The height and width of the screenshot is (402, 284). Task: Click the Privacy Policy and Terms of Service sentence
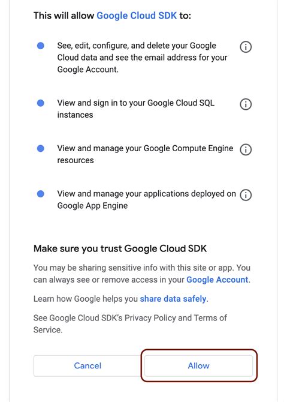click(x=130, y=324)
